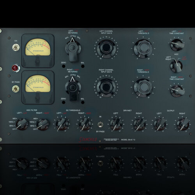Click the Right Output knob
The height and width of the screenshot is (195, 195).
pos(183,124)
